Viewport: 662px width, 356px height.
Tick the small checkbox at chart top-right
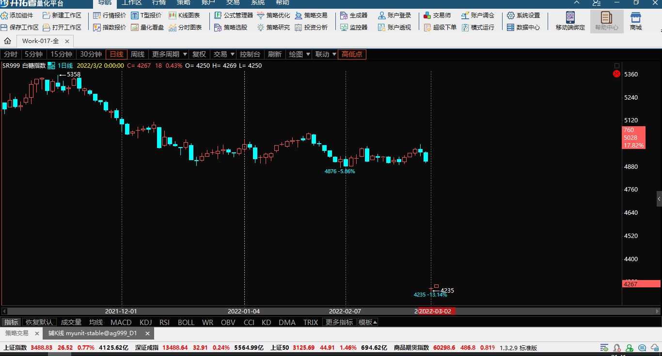pyautogui.click(x=616, y=66)
